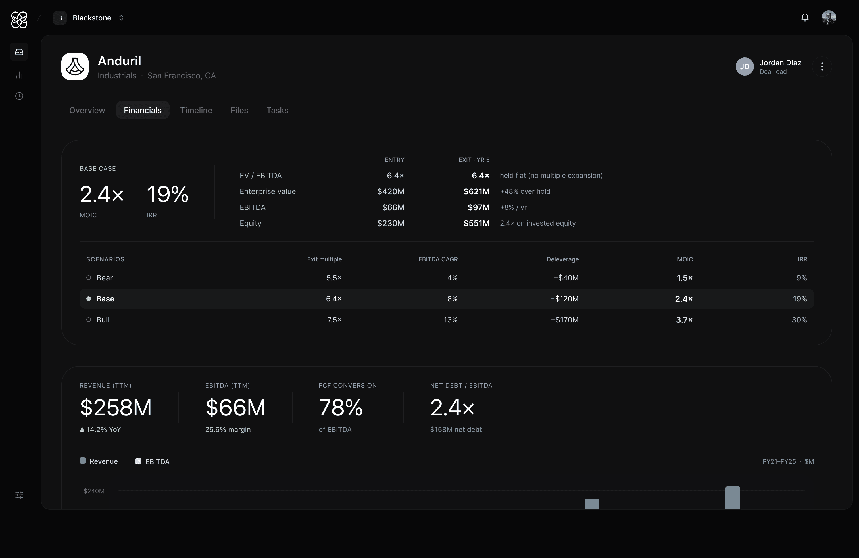Image resolution: width=859 pixels, height=558 pixels.
Task: Click the entry enterprise value $420M
Action: click(391, 191)
